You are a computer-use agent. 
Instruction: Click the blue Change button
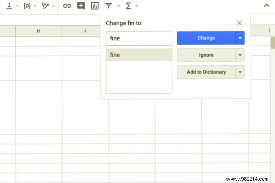coord(206,38)
